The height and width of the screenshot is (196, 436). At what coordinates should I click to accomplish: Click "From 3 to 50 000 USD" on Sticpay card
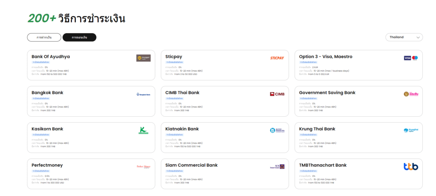pyautogui.click(x=186, y=74)
